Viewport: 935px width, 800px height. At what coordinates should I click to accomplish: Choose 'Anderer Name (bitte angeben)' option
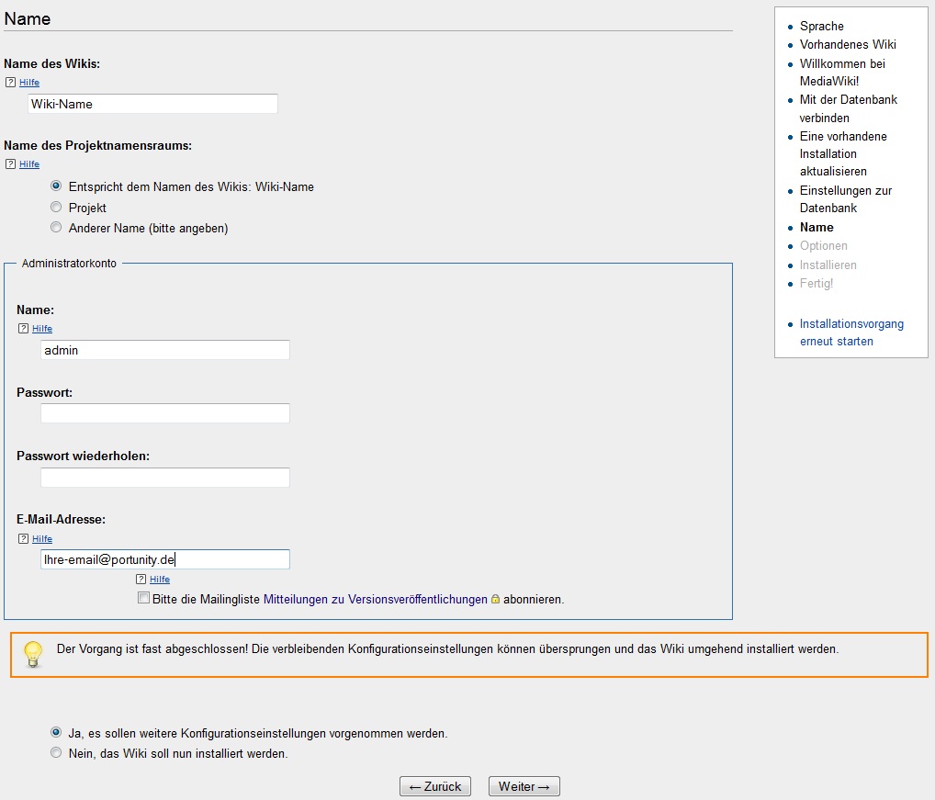click(x=56, y=227)
